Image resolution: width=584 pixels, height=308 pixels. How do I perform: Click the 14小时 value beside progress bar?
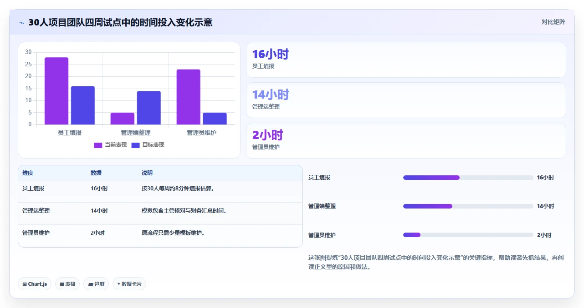coord(545,206)
